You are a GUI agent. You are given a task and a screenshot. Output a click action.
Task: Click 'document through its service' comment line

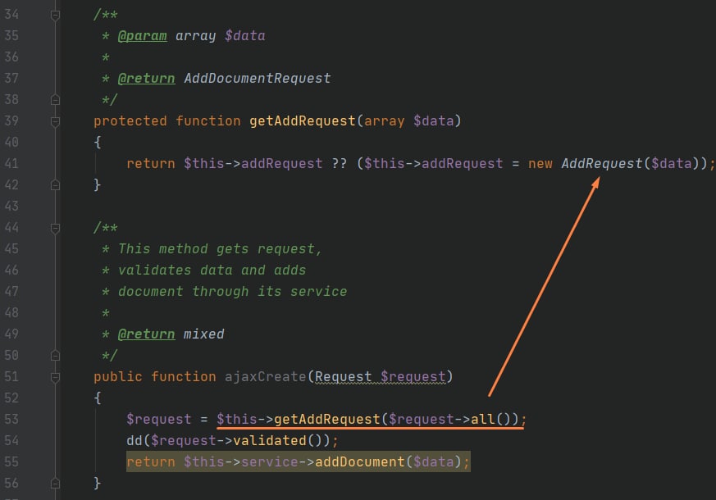[x=232, y=291]
